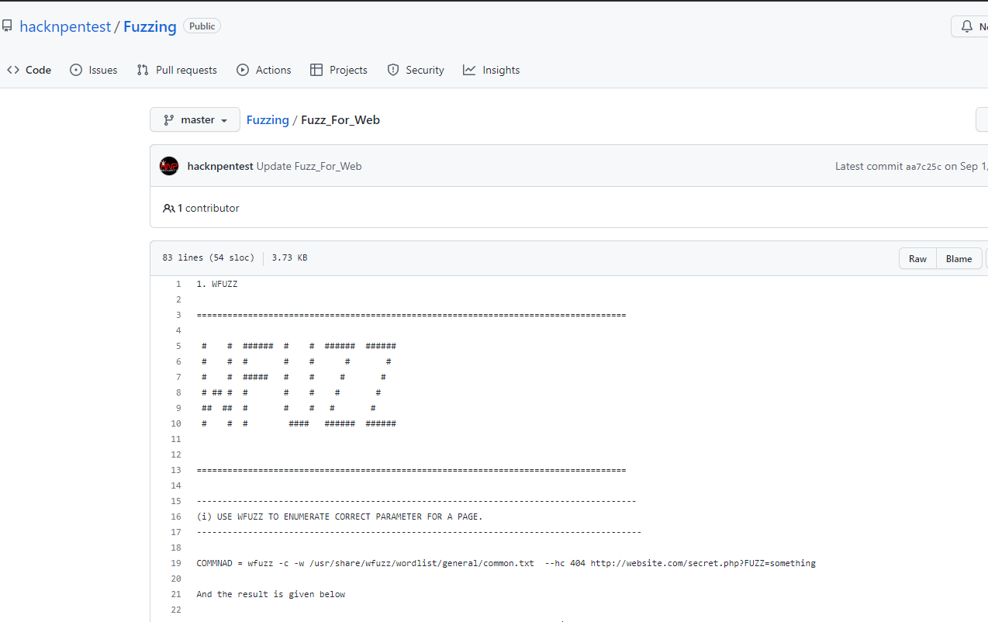Open the hacknpentest owner link
The height and width of the screenshot is (622, 988).
pos(65,26)
